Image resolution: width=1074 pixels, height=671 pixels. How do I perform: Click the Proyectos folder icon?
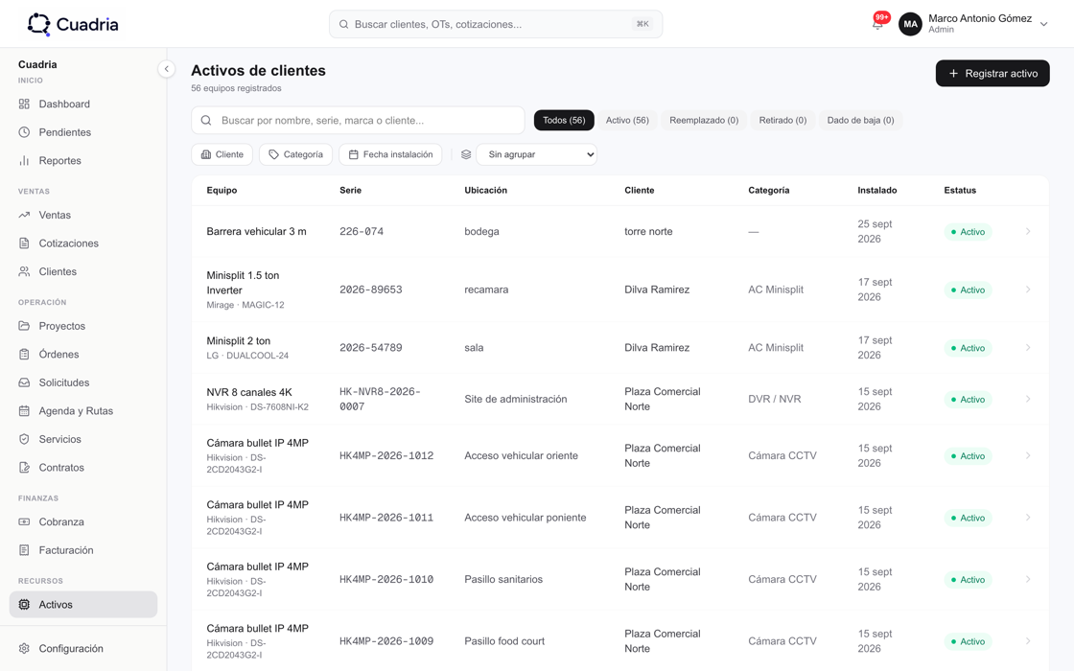pyautogui.click(x=24, y=326)
